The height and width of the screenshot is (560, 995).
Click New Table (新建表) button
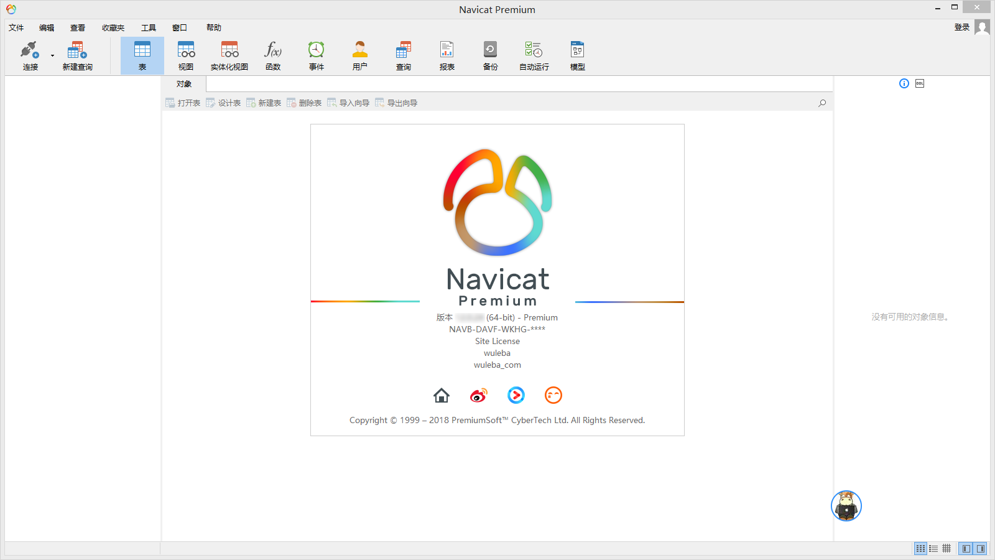(x=264, y=103)
